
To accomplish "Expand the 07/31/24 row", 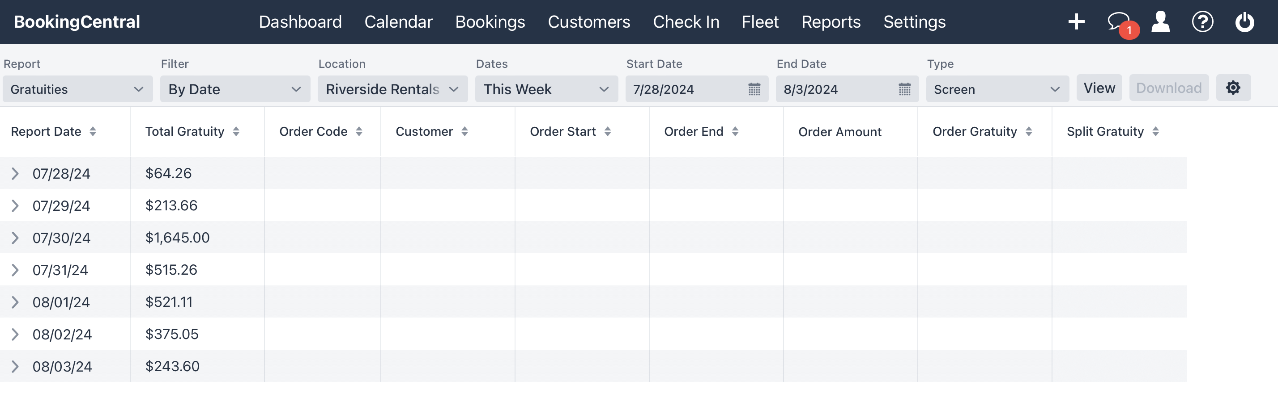I will coord(15,270).
